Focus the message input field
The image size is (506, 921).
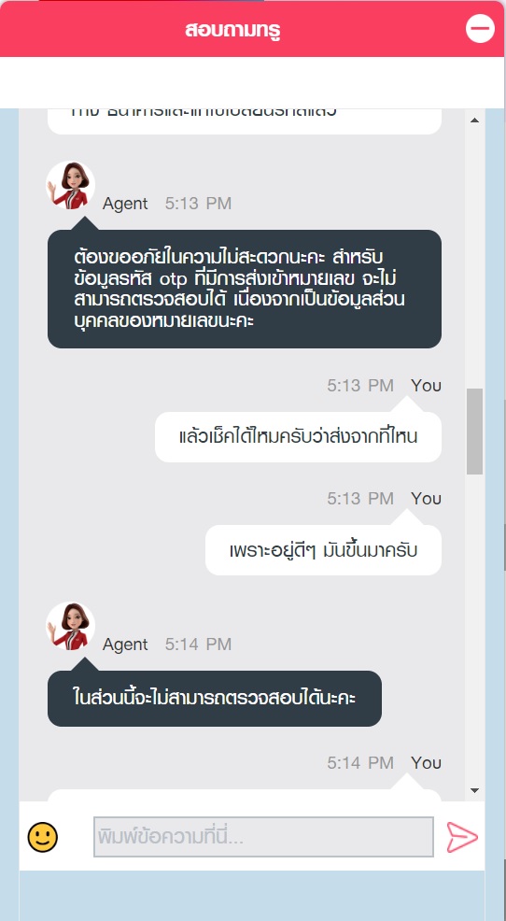coord(263,836)
